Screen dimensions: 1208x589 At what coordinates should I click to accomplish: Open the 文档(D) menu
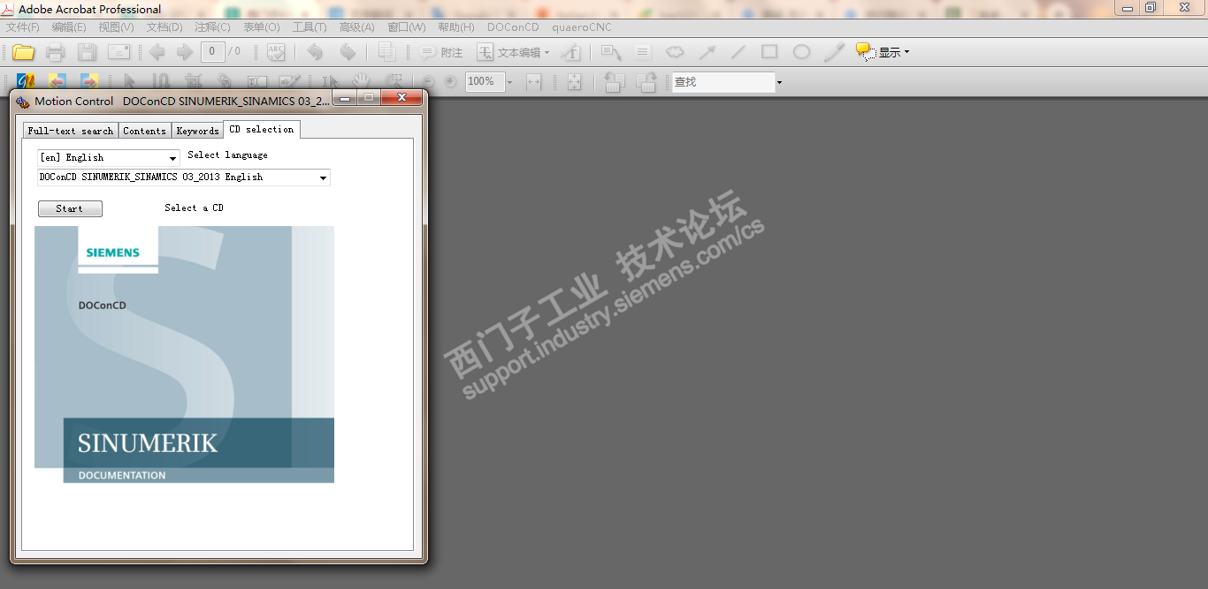point(164,27)
